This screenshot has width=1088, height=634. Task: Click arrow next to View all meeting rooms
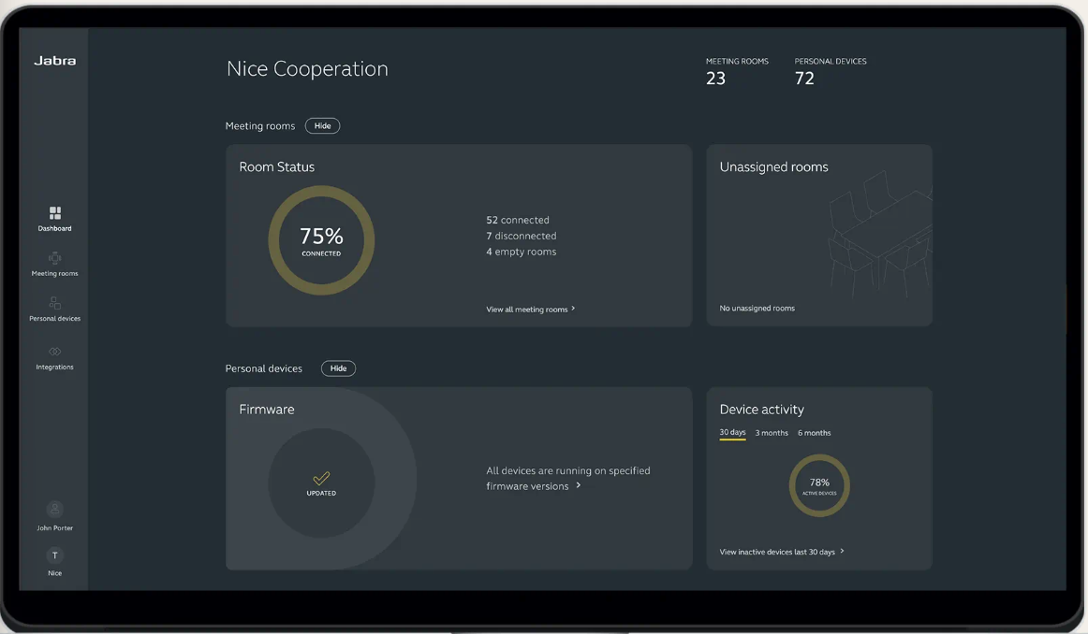pos(573,309)
